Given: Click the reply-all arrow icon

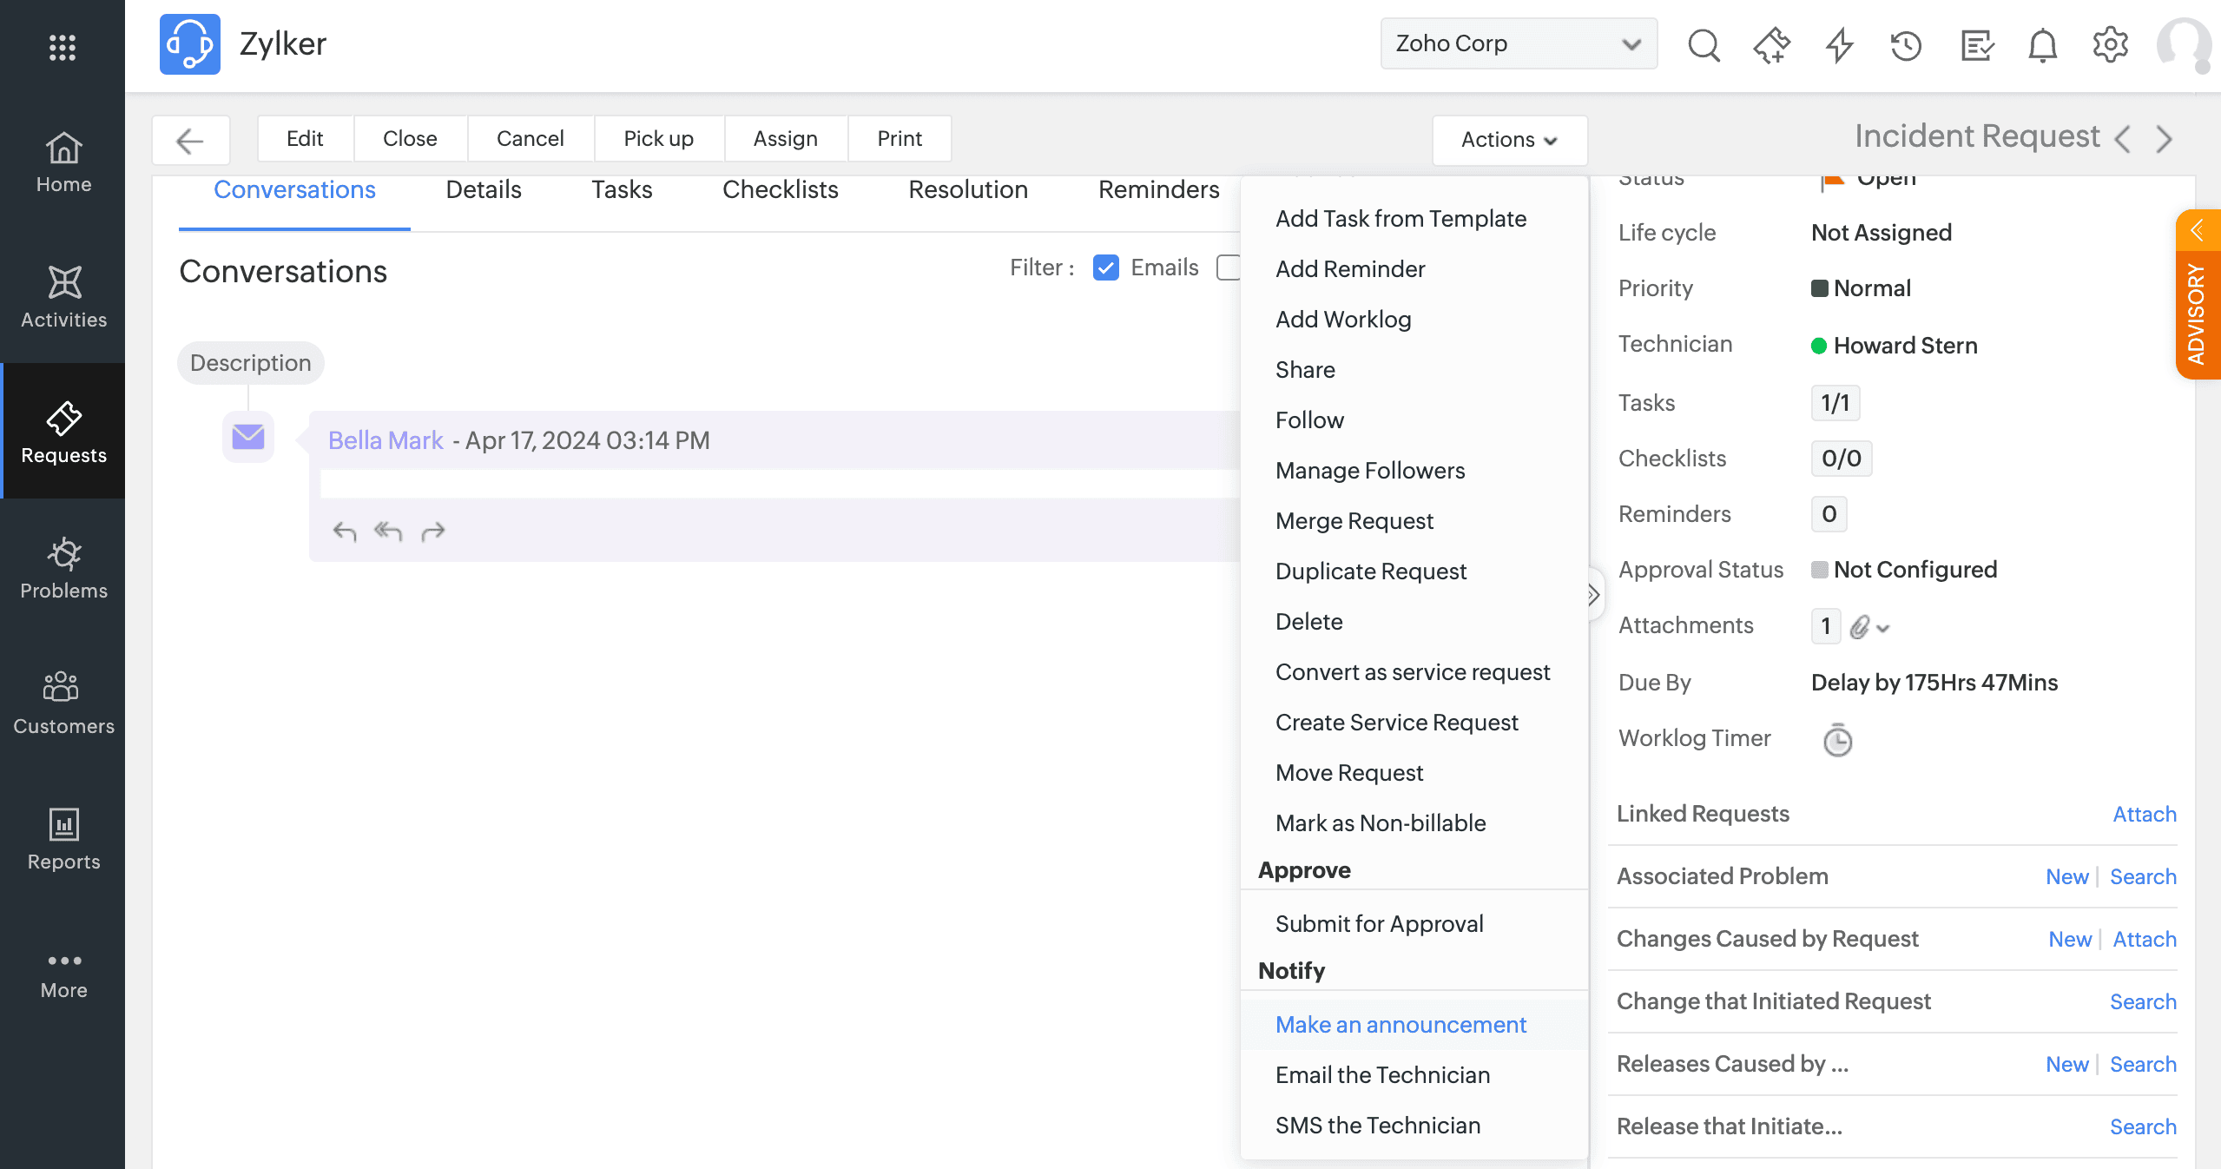Looking at the screenshot, I should [388, 531].
